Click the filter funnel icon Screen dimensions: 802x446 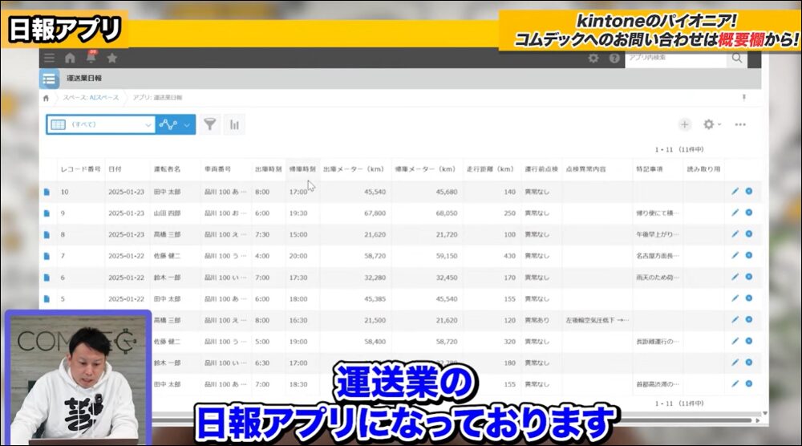(x=209, y=124)
